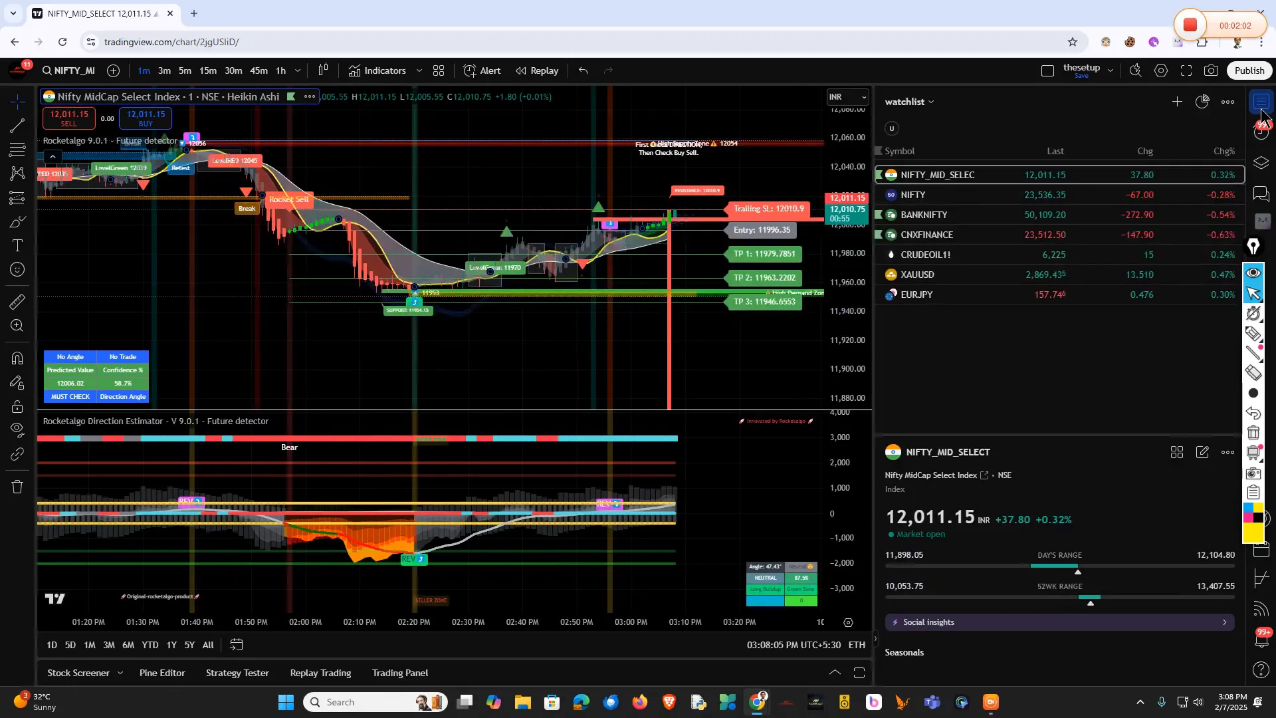Open the Text annotation tool

click(17, 245)
